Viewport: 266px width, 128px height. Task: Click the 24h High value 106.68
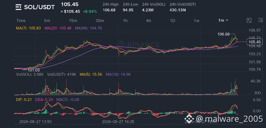(109, 10)
